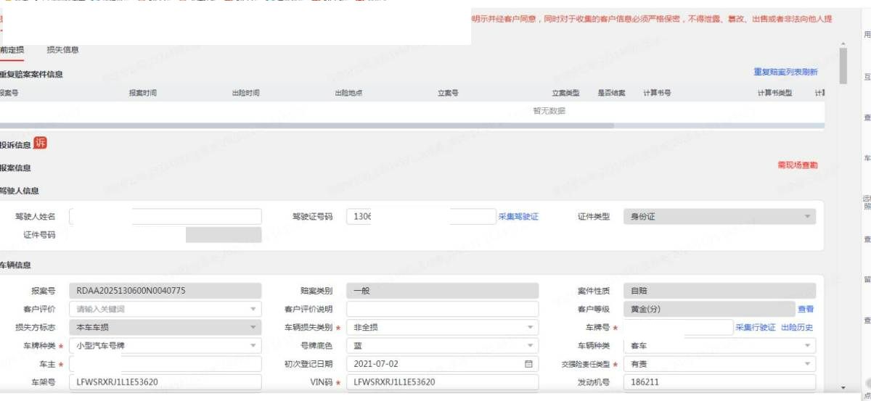Expand the 证件类型 dropdown
Screen dimensions: 871x401
(719, 217)
